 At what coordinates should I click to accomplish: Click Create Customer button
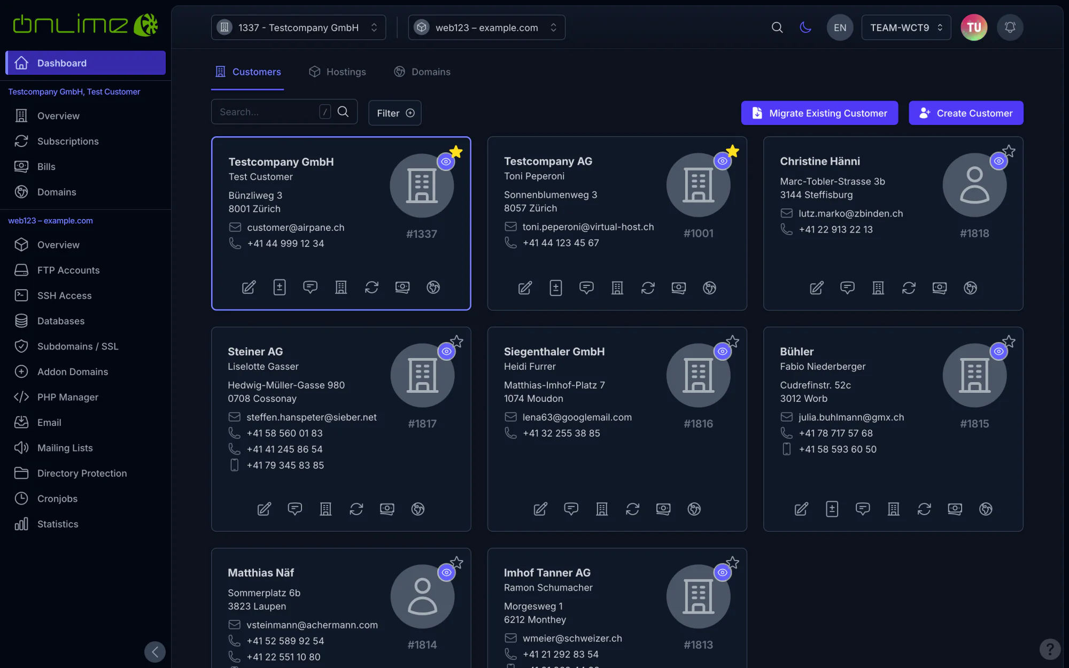coord(966,113)
